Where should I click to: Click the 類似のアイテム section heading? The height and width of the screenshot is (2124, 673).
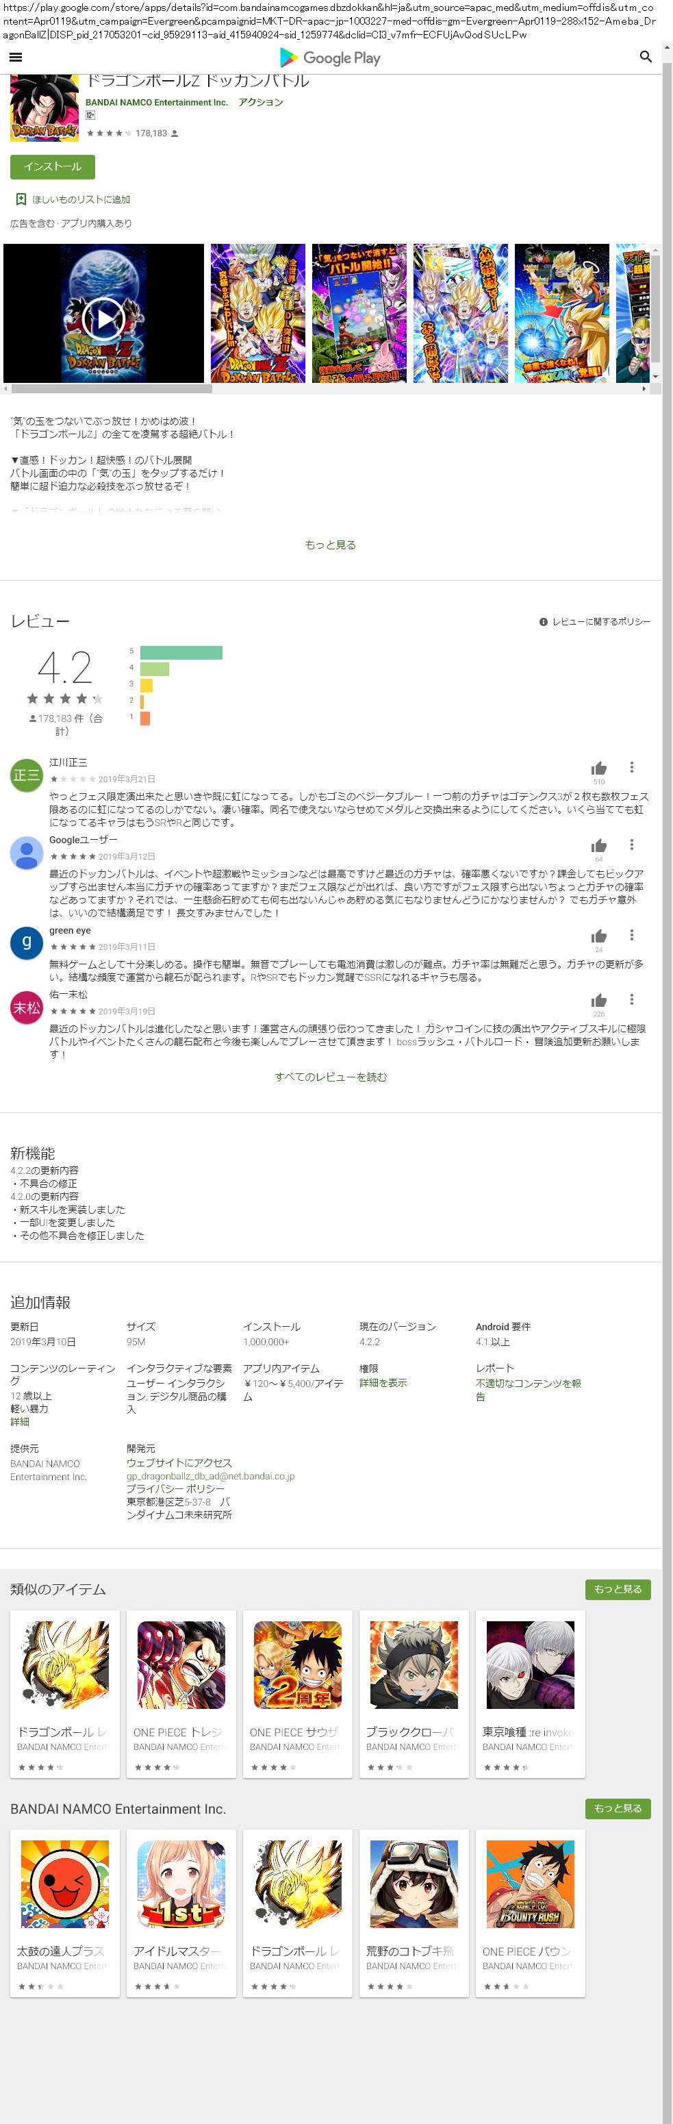pos(58,1589)
